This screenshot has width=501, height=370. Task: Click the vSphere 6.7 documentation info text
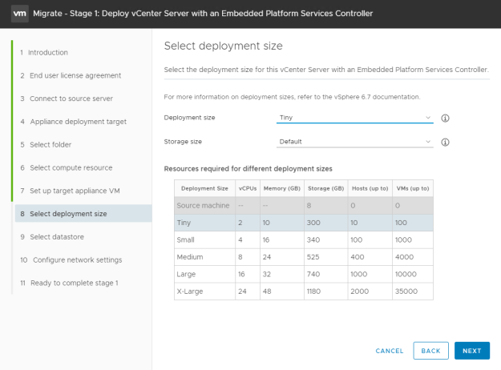coord(292,97)
